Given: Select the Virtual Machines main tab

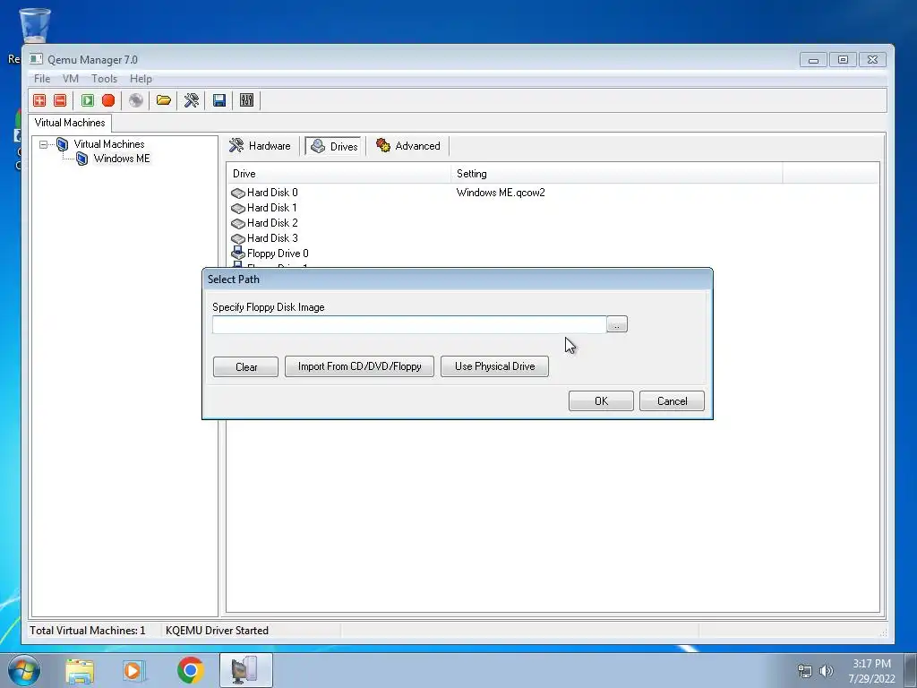Looking at the screenshot, I should tap(70, 123).
